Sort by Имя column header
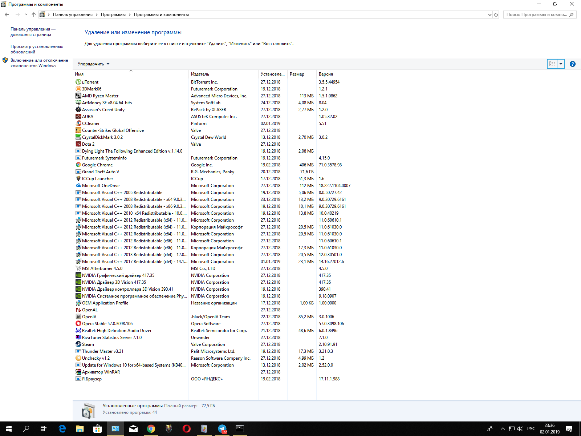Screen dimensions: 581x436 (x=131, y=74)
